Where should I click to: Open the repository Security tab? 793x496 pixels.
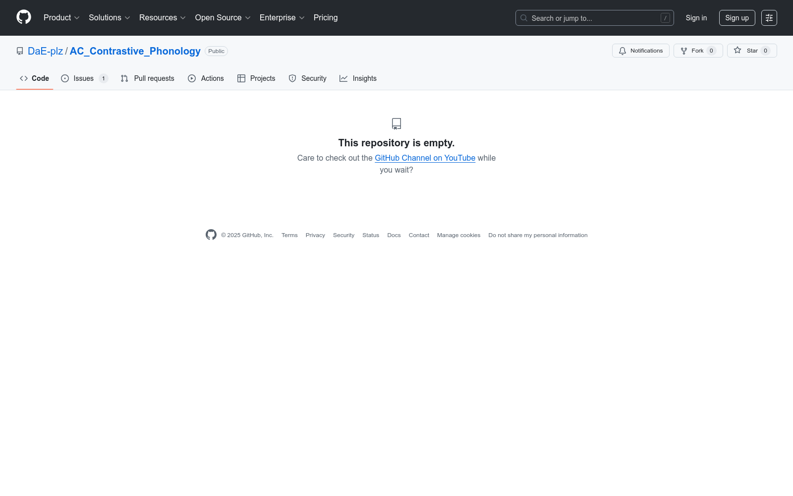pyautogui.click(x=307, y=78)
